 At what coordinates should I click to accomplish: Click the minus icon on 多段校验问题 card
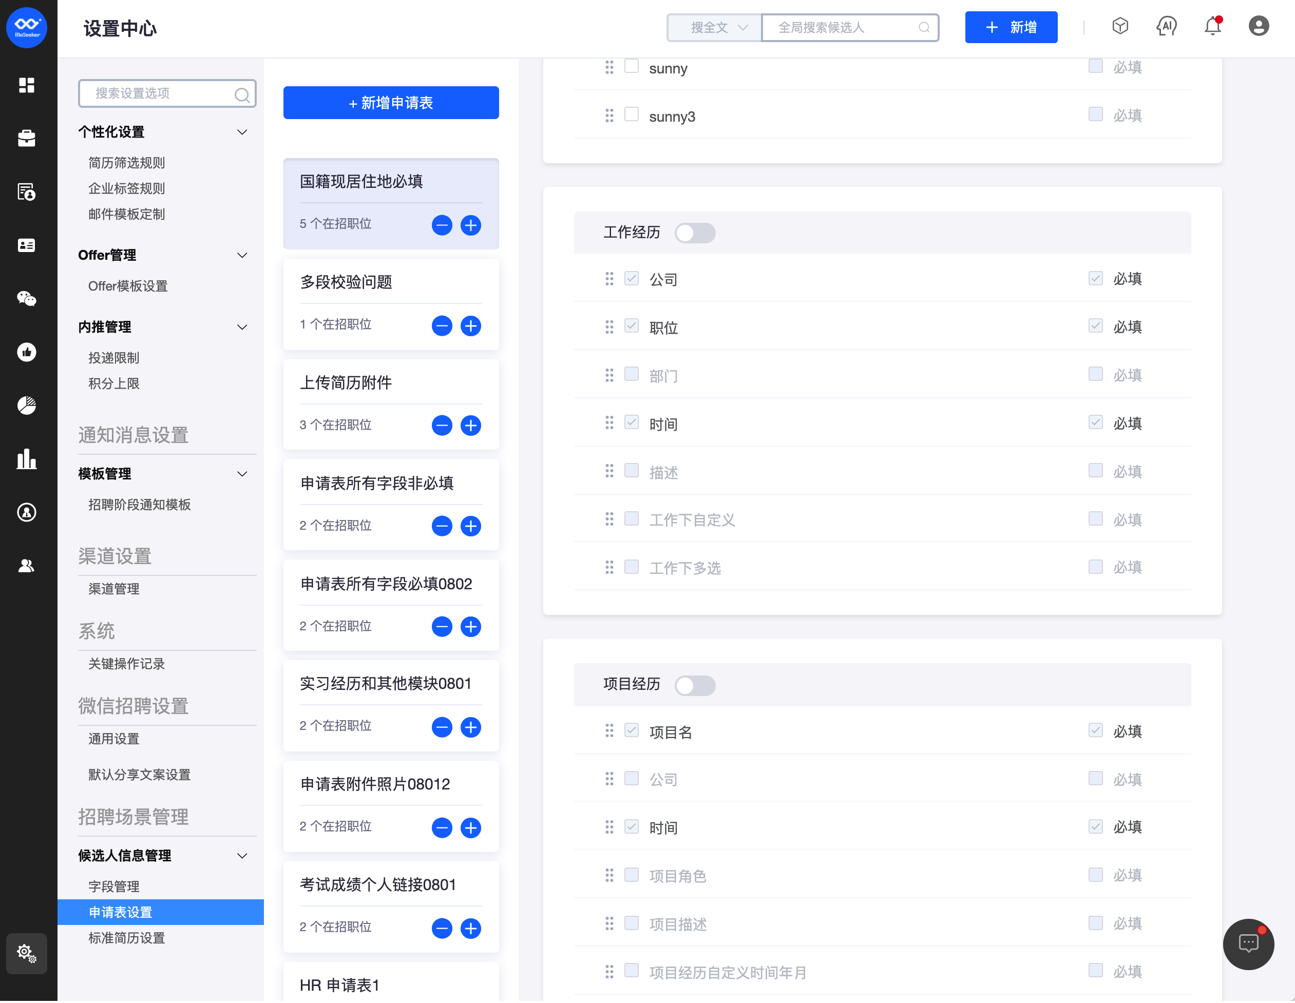442,326
